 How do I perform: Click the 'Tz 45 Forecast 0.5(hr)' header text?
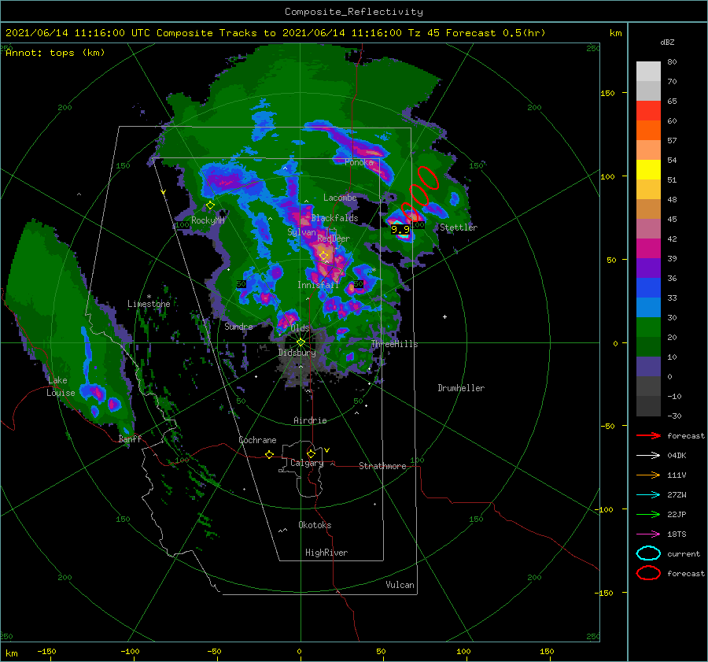[x=477, y=33]
